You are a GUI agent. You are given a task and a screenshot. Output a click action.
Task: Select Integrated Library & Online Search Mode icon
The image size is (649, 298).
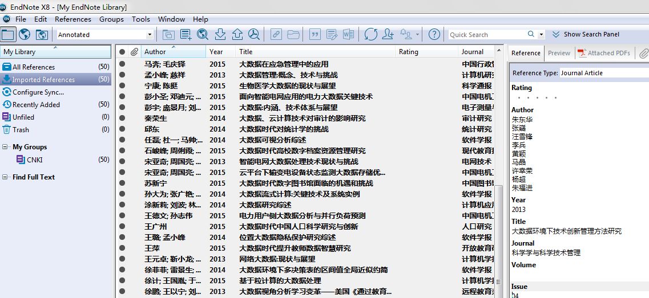coord(42,34)
